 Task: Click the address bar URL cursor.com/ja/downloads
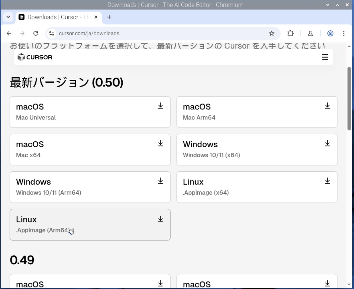89,33
